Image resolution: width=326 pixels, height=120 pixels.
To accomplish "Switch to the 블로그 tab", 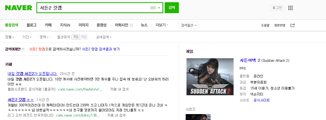I will point(32,25).
